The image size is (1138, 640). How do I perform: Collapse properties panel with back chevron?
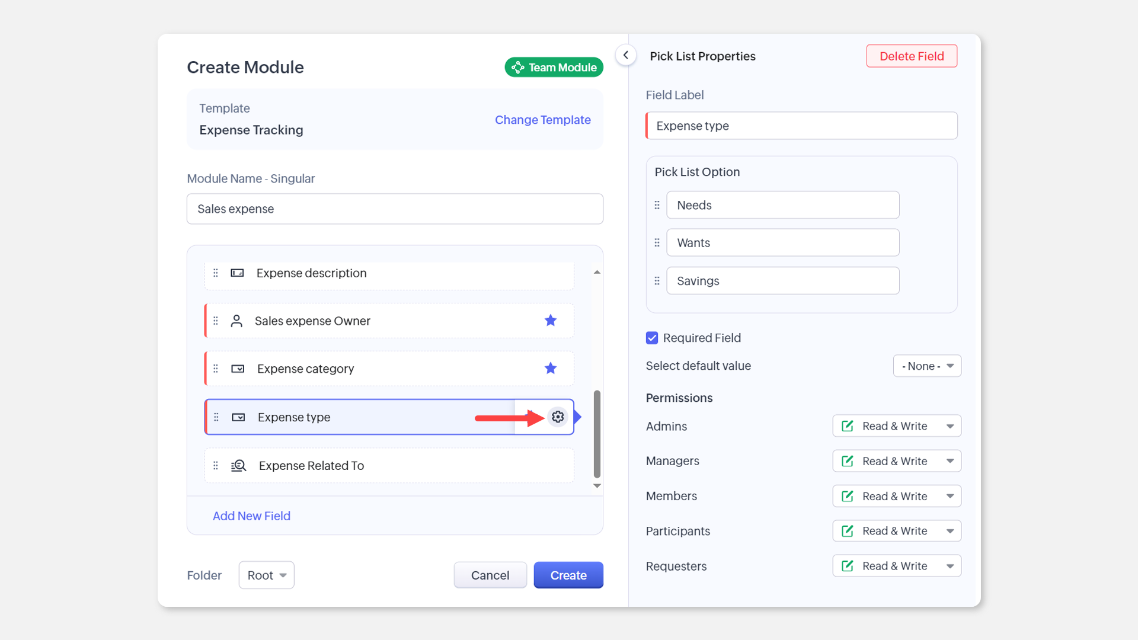625,55
